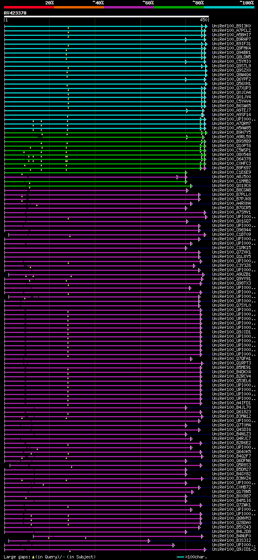Click UniRef100_O96944 label

(x=232, y=230)
